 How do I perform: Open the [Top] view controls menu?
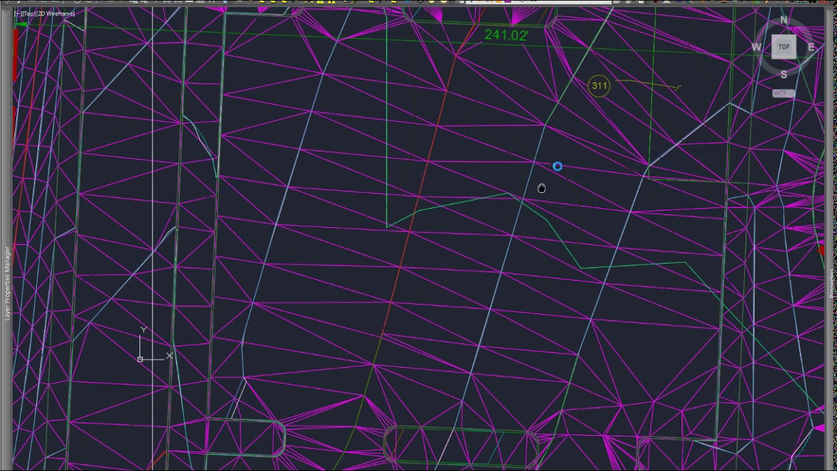click(29, 14)
